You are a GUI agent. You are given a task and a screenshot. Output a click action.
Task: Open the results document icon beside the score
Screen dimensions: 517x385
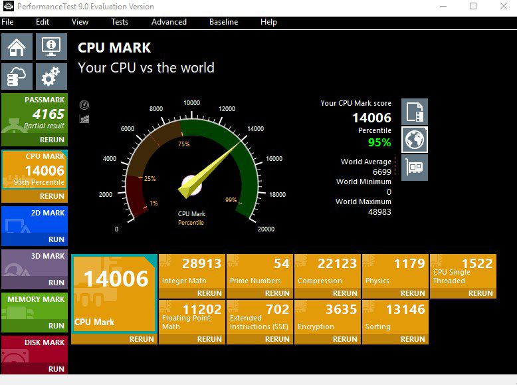point(415,112)
